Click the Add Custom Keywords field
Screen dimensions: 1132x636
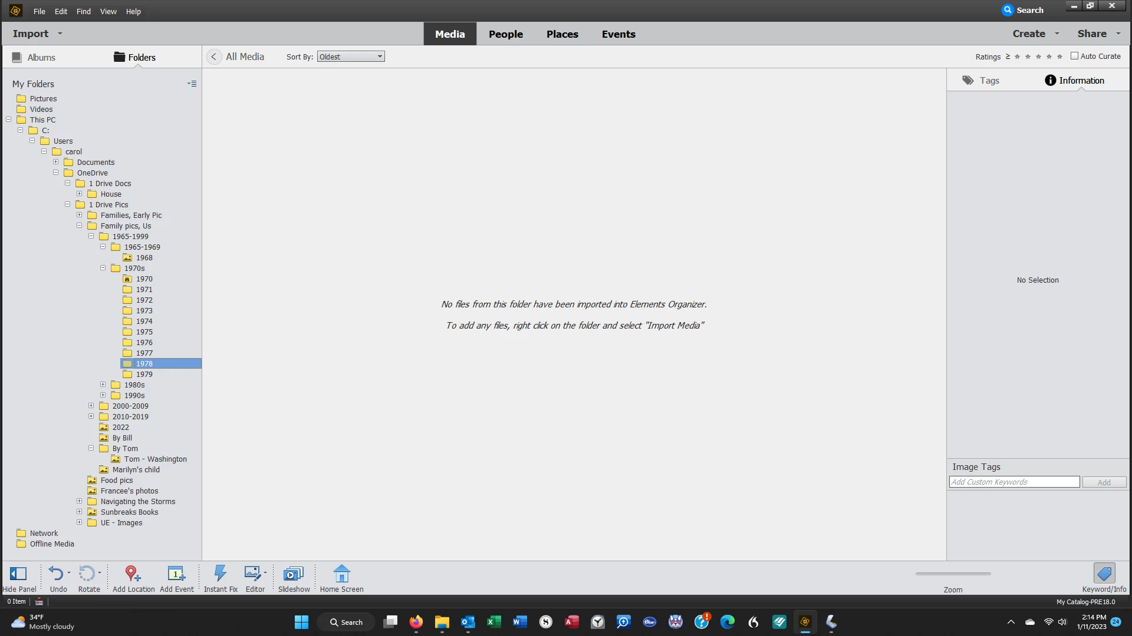pyautogui.click(x=1014, y=482)
